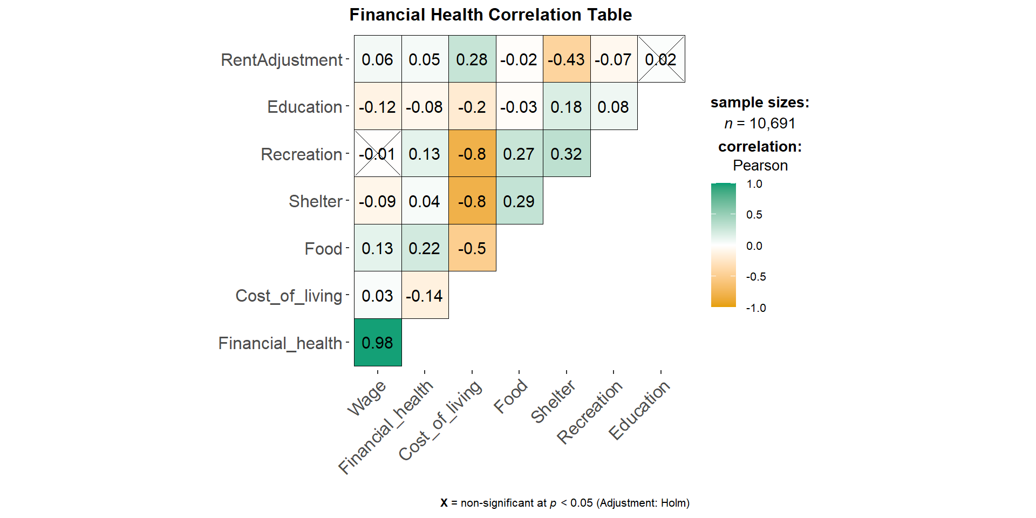
Task: Click the non-significant footnote caption
Action: [x=565, y=503]
